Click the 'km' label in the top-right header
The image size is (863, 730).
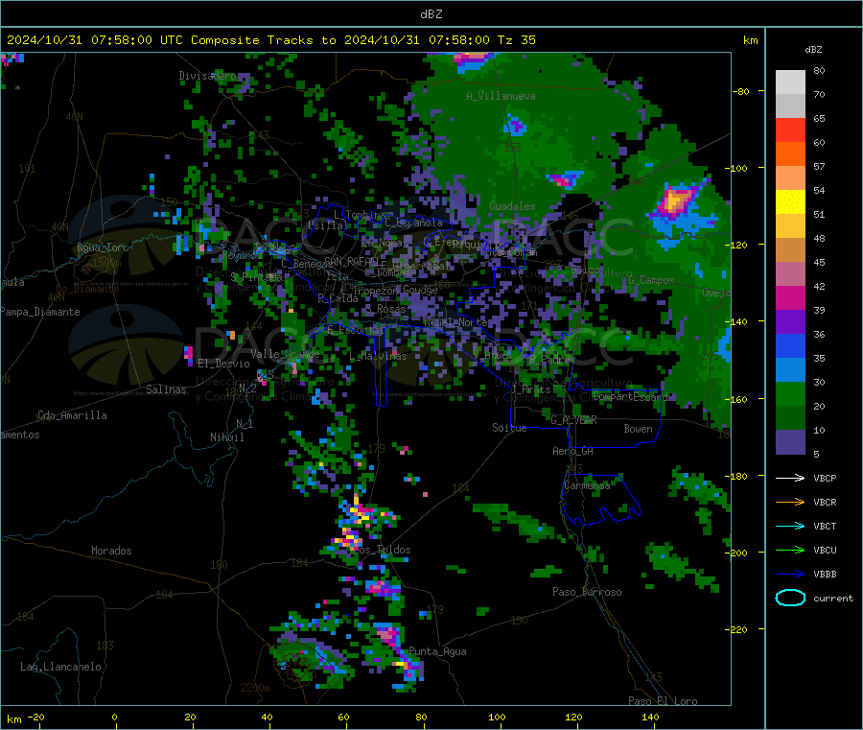(x=750, y=40)
